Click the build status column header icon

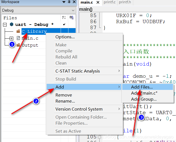click(x=64, y=17)
